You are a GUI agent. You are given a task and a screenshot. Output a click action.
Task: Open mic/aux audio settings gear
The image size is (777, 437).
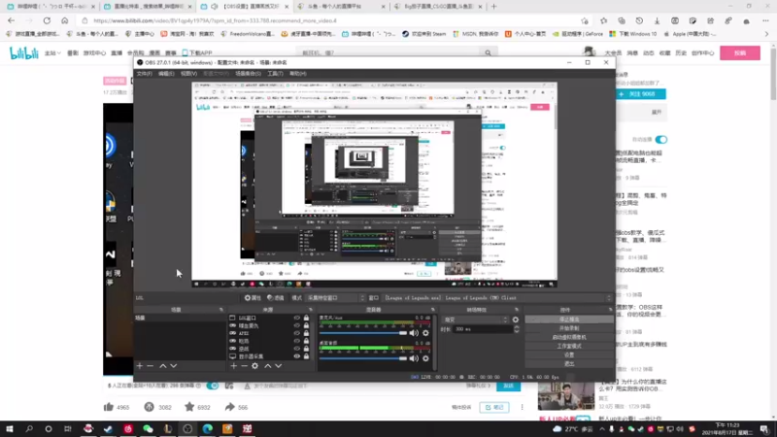tap(425, 333)
